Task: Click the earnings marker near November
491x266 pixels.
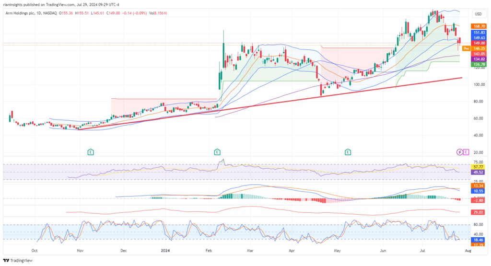Action: (91, 152)
